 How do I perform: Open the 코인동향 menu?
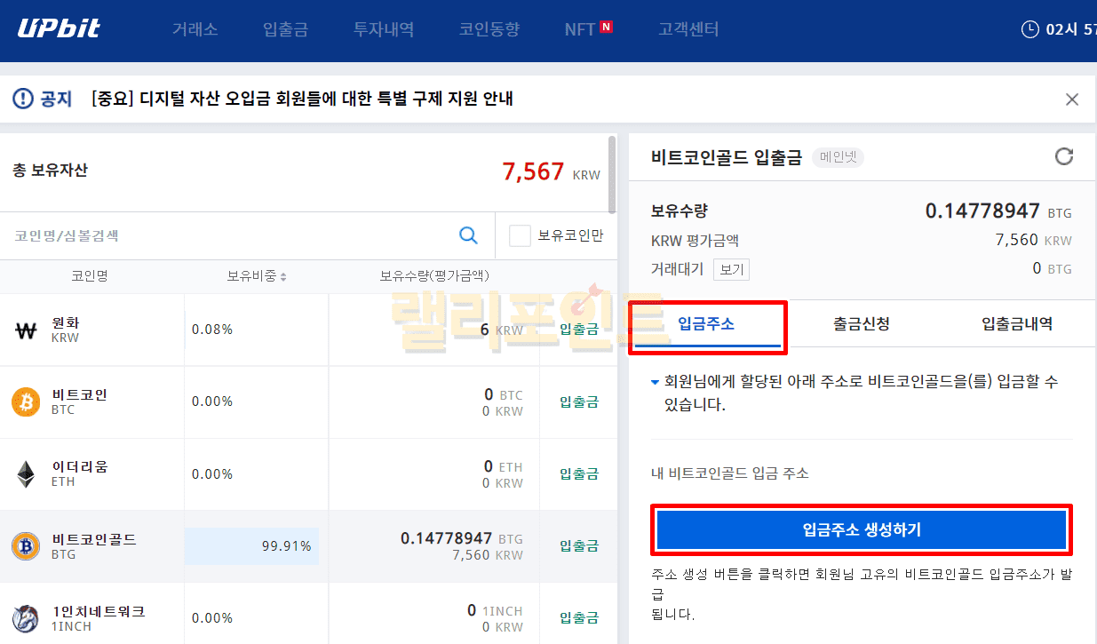point(489,29)
